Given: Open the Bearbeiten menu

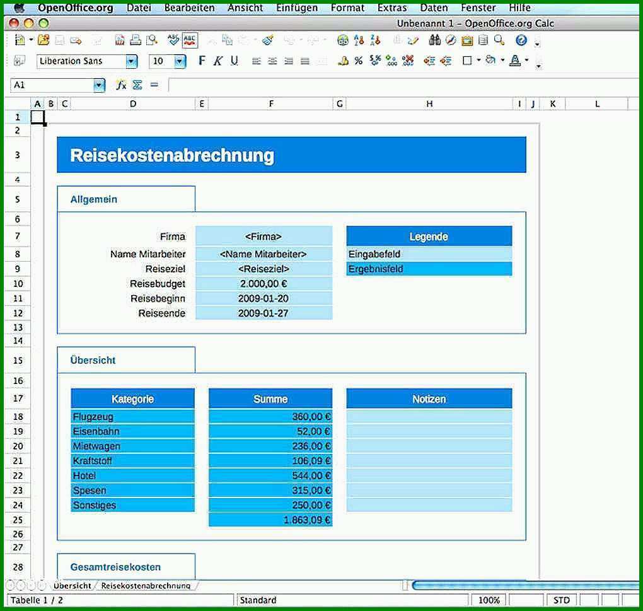Looking at the screenshot, I should [190, 8].
